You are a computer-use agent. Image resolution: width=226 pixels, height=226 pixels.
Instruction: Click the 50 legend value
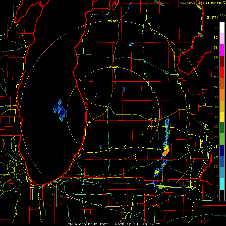point(216,68)
